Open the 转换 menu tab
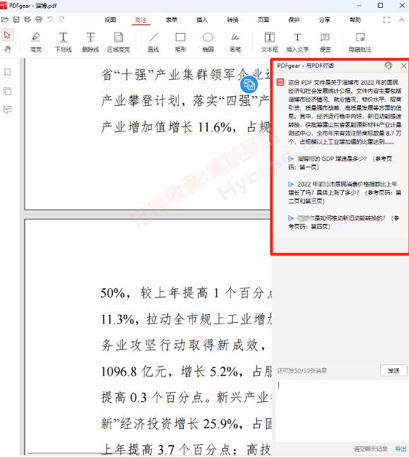 pos(232,20)
